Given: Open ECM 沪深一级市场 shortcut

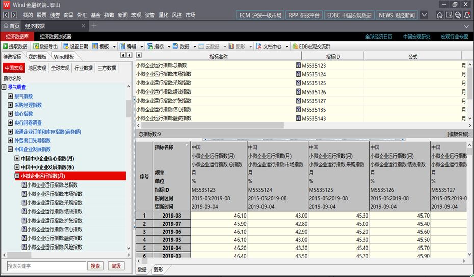Looking at the screenshot, I should [x=260, y=15].
